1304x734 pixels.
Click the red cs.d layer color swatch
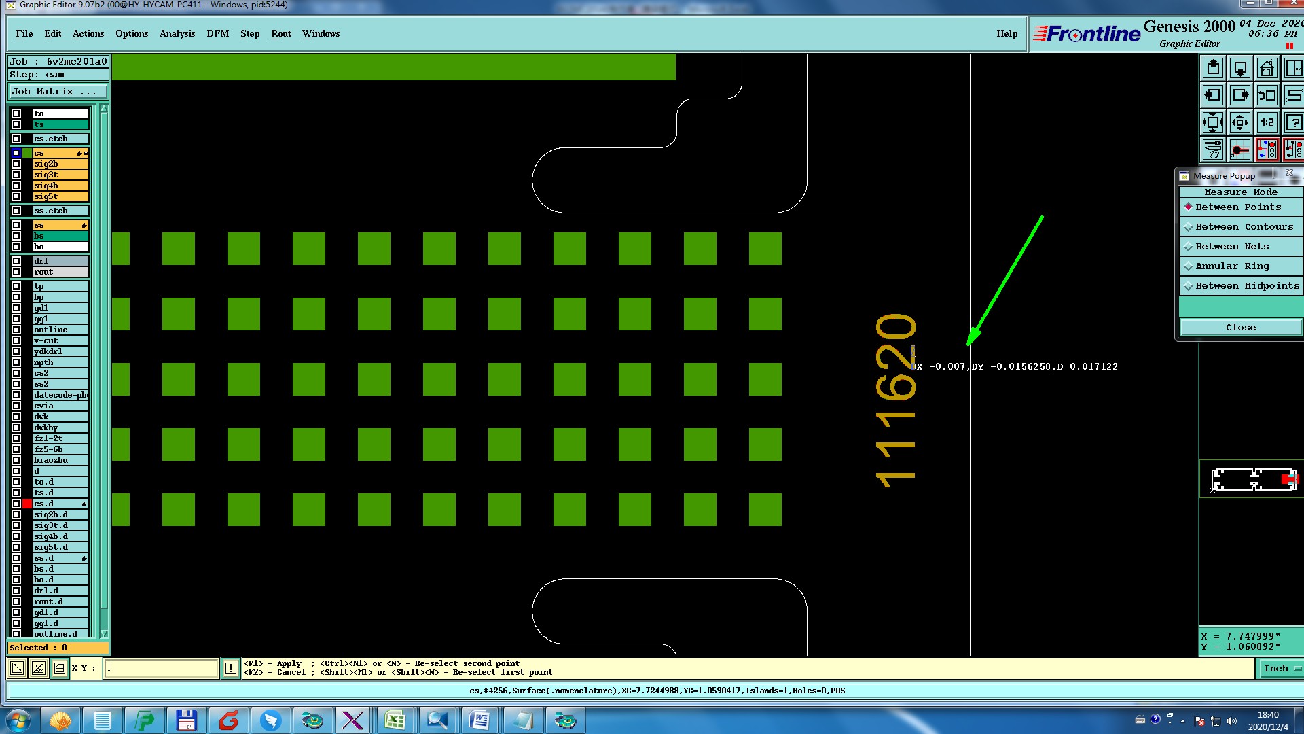(x=27, y=504)
